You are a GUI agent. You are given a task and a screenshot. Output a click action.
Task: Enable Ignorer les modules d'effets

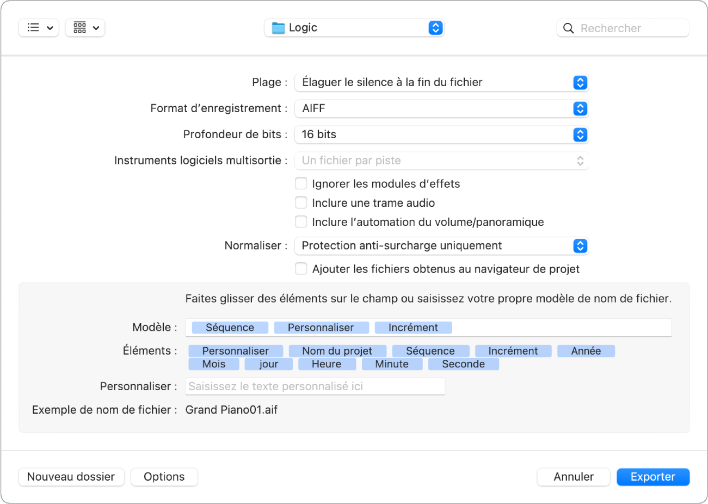[x=301, y=183]
